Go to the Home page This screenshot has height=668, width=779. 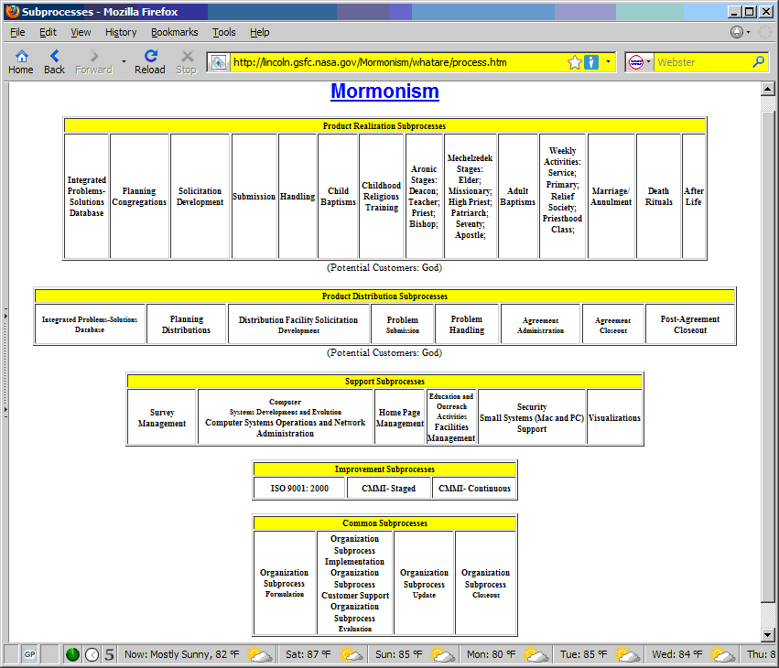pyautogui.click(x=21, y=62)
